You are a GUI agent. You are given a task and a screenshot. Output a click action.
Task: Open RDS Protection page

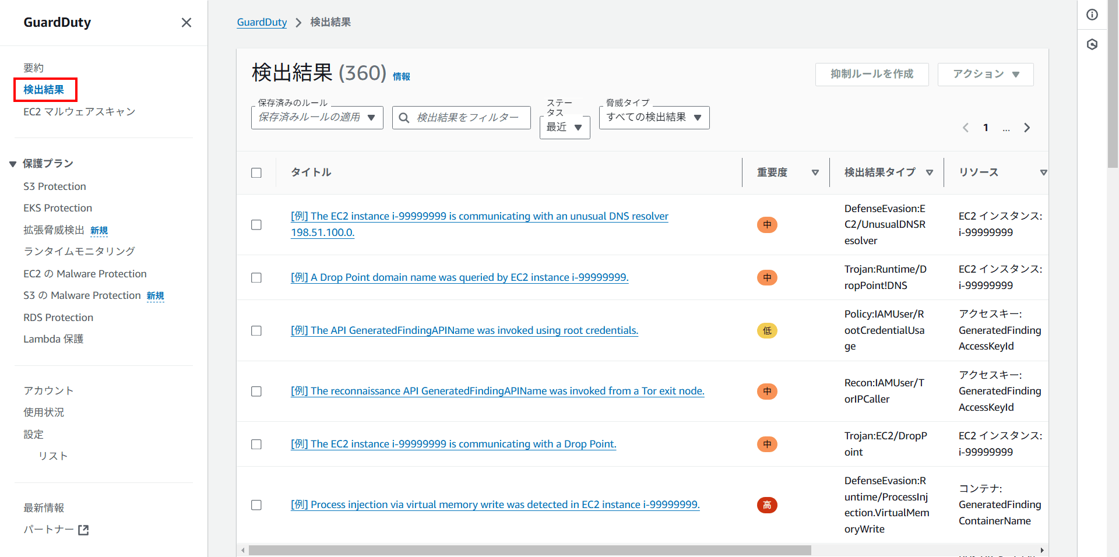(58, 318)
